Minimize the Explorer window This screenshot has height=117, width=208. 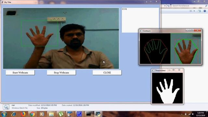point(194,1)
